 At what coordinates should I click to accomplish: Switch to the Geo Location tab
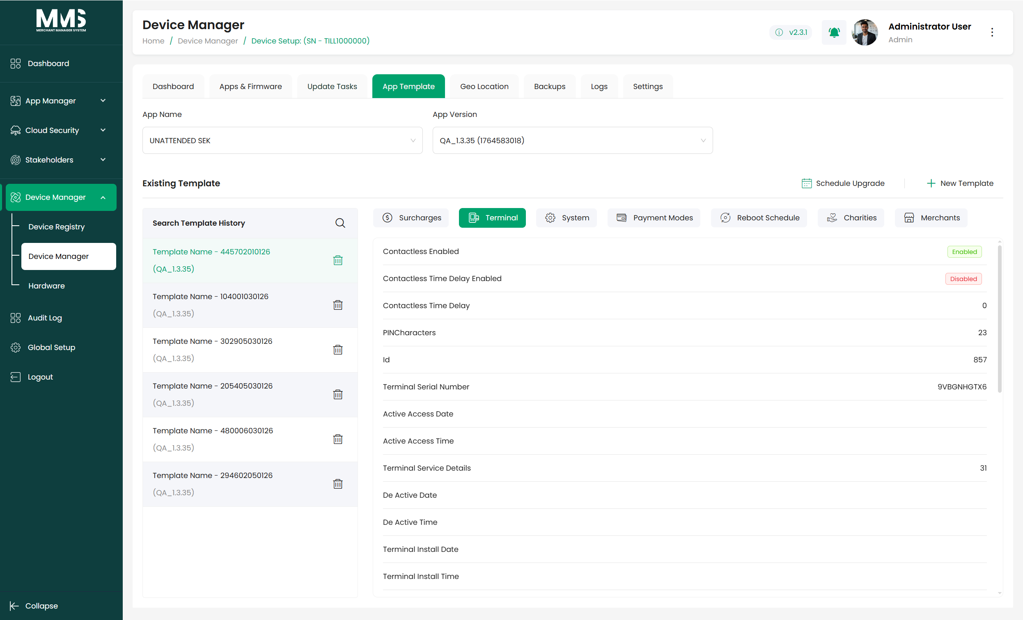pyautogui.click(x=484, y=86)
